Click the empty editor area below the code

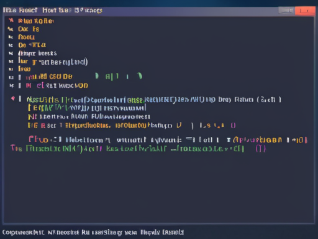click(159, 187)
